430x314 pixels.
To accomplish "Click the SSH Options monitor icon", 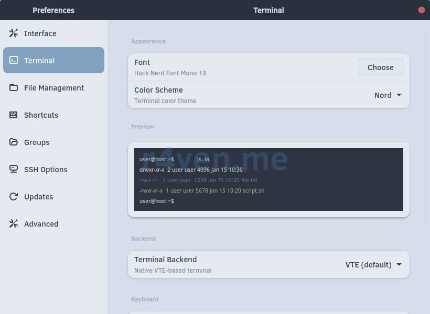I will (14, 170).
